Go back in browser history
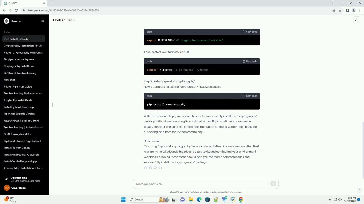 (x=4, y=10)
